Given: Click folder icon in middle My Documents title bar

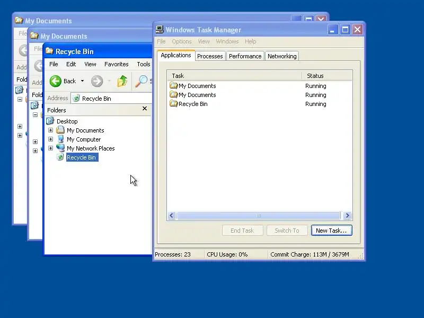Looking at the screenshot, I should pyautogui.click(x=34, y=36).
